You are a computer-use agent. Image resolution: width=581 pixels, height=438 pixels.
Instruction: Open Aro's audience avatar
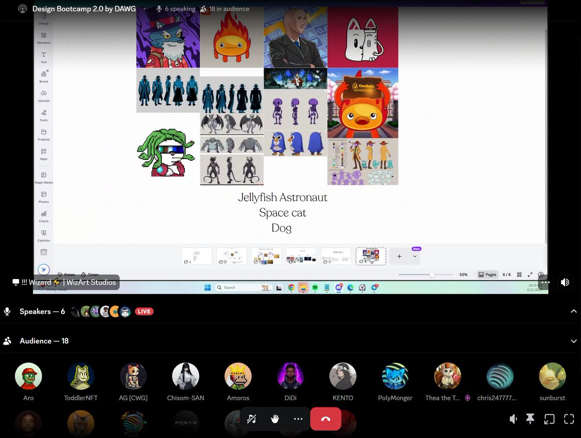coord(29,376)
